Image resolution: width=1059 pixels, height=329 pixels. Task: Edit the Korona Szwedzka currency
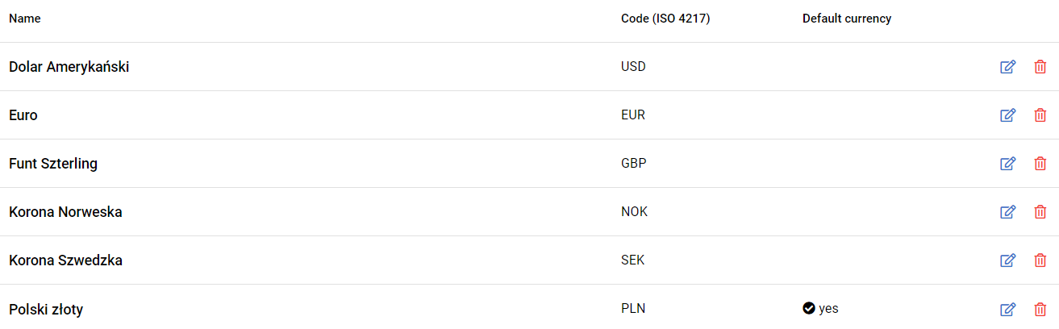[x=1007, y=260]
